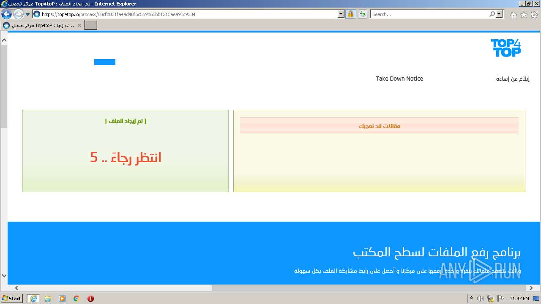Click the TOP4TOP logo

pyautogui.click(x=506, y=48)
